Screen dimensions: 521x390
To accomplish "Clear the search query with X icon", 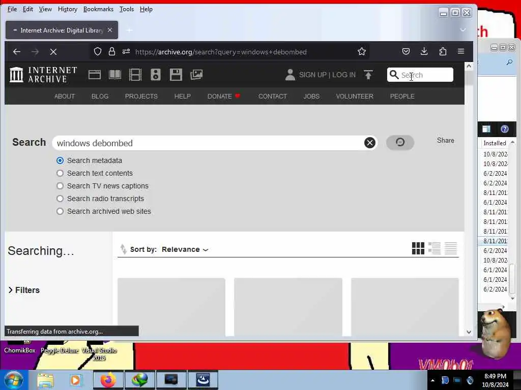I will (x=370, y=143).
